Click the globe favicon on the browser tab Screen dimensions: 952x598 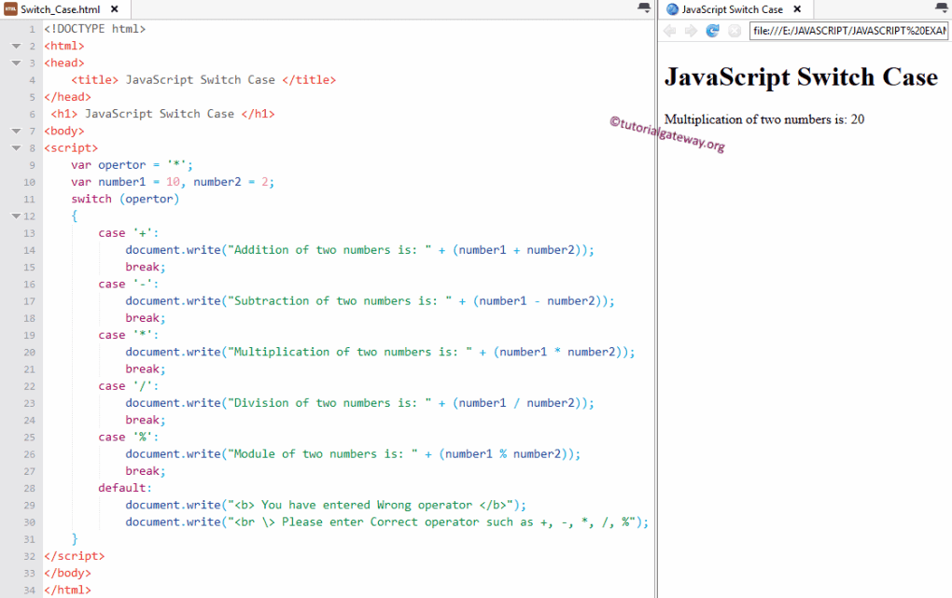coord(672,8)
